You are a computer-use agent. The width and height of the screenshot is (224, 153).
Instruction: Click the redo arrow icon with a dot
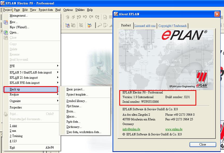pyautogui.click(x=97, y=17)
